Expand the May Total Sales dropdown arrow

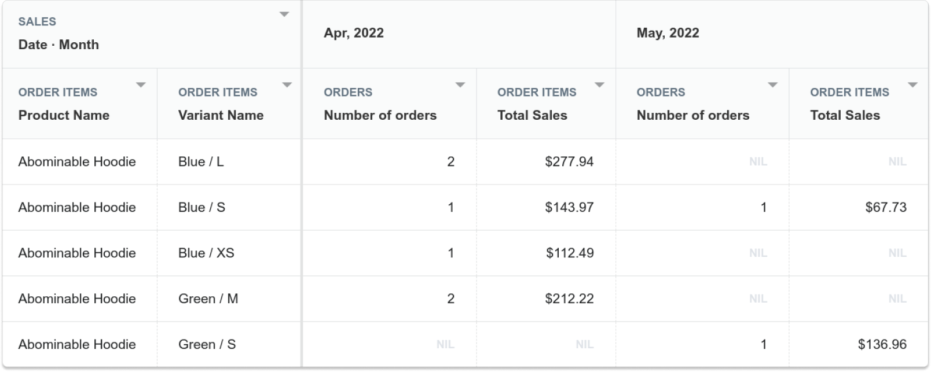[913, 85]
